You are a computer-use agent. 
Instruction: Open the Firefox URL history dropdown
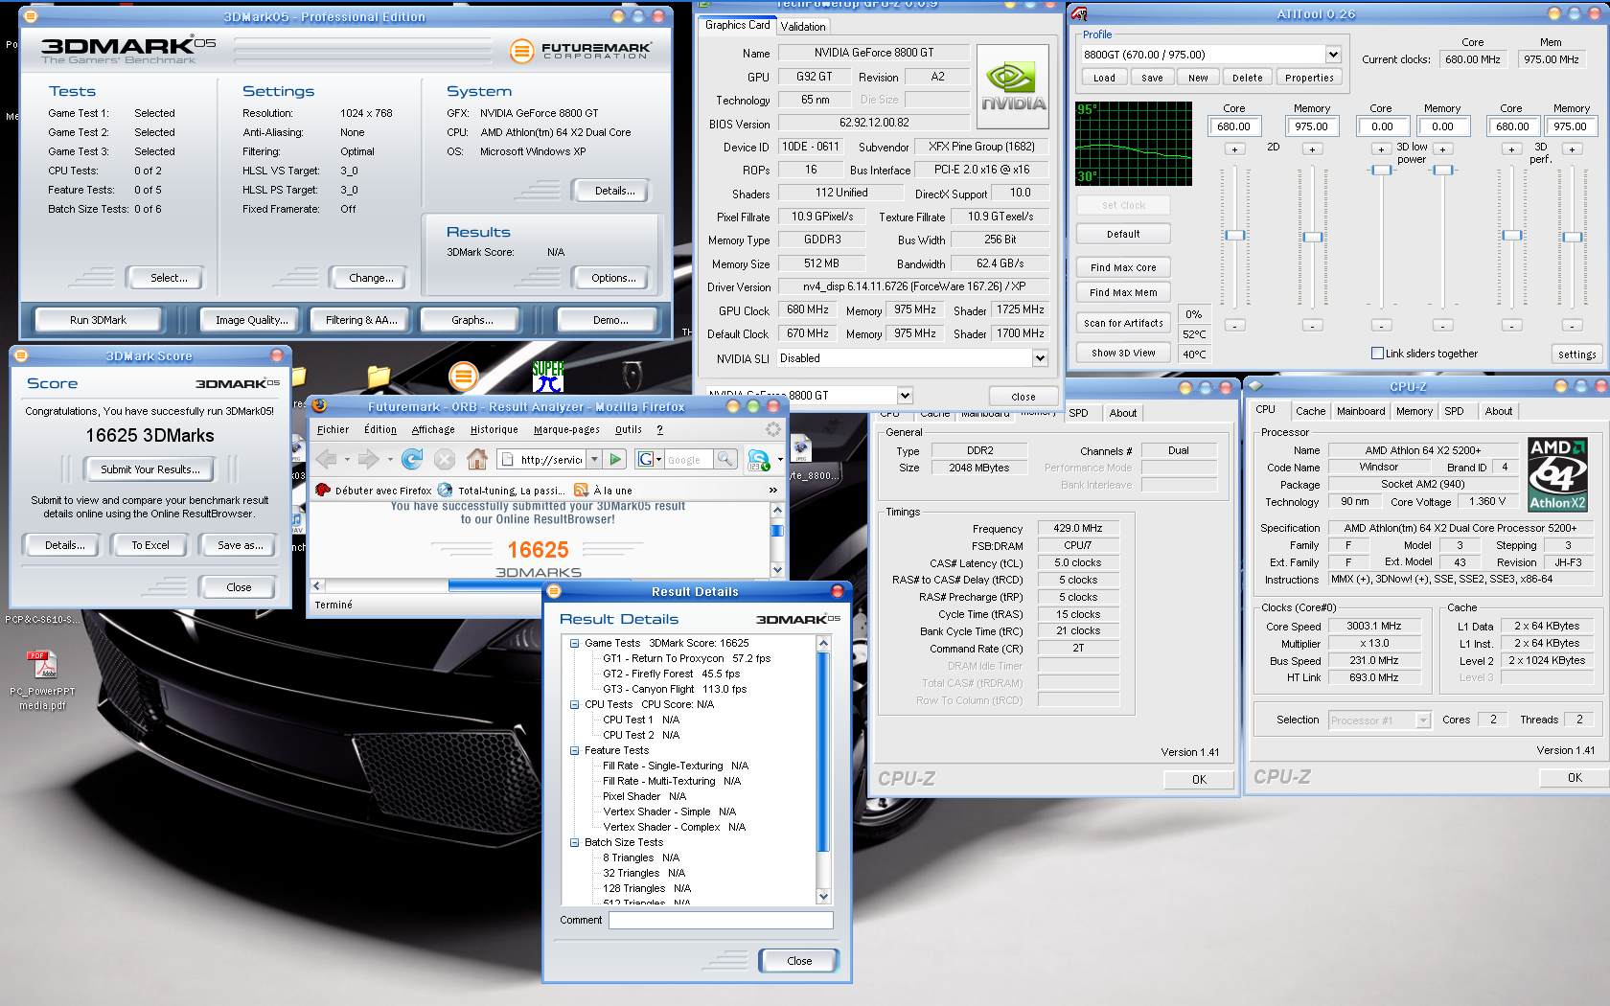594,460
